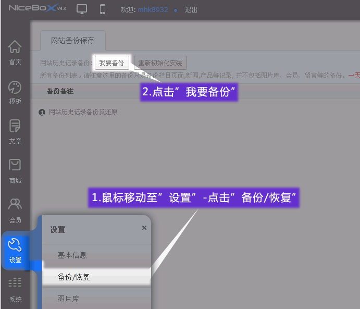Select 基本信息 in the settings menu
This screenshot has width=360, height=309.
[x=72, y=255]
